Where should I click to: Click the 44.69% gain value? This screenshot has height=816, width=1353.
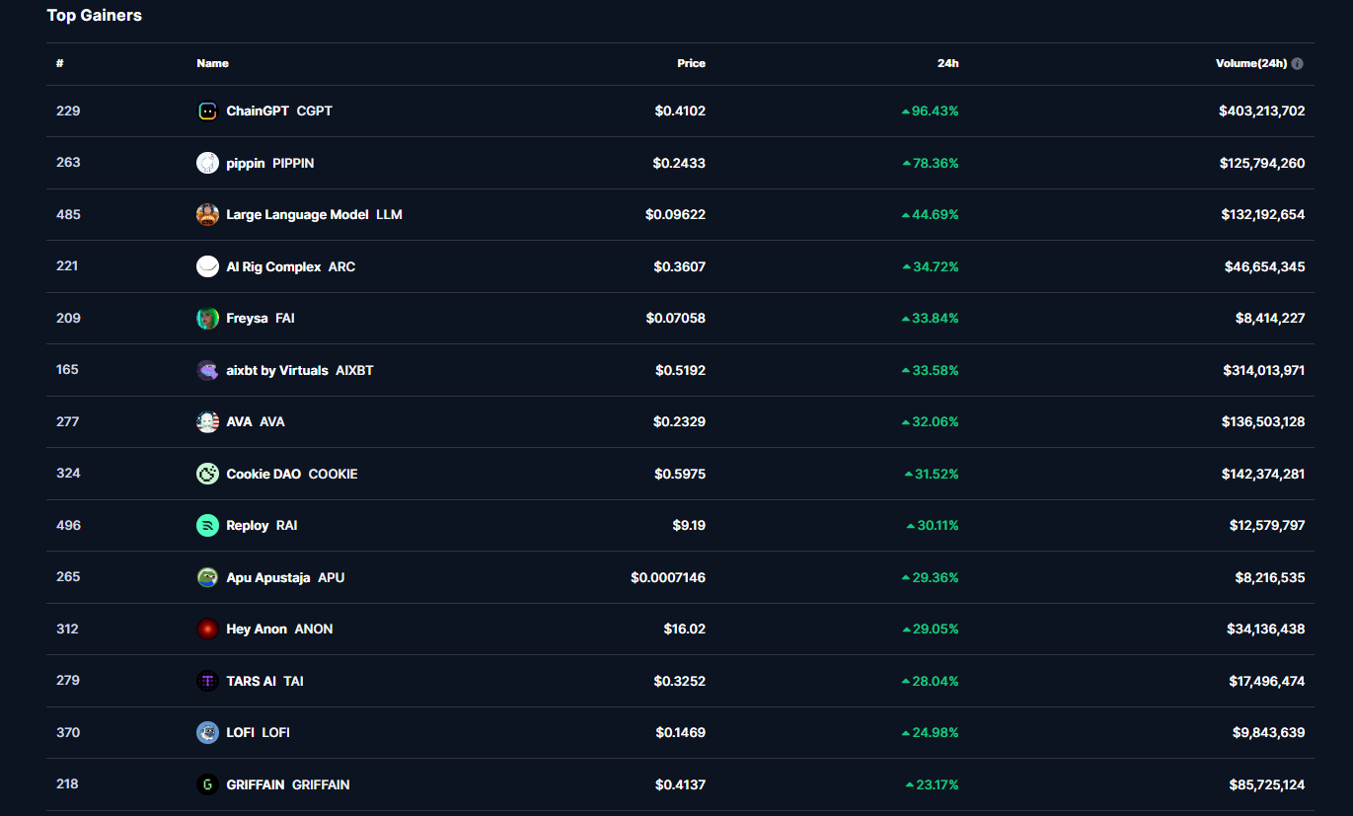pos(930,215)
